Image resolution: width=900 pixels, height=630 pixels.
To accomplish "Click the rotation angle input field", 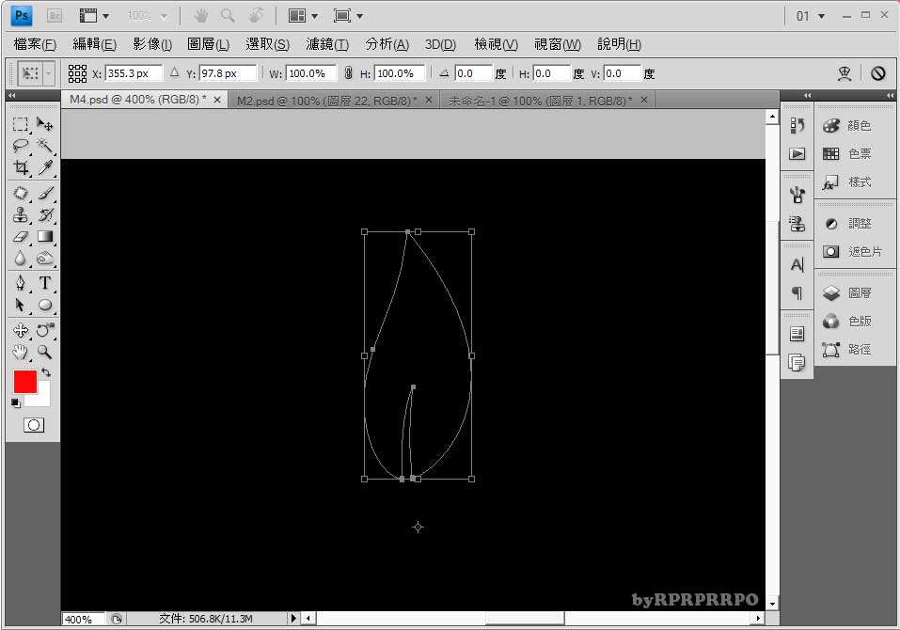I will 473,73.
